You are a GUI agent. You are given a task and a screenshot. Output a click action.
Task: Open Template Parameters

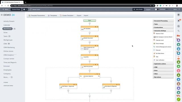[37, 15]
